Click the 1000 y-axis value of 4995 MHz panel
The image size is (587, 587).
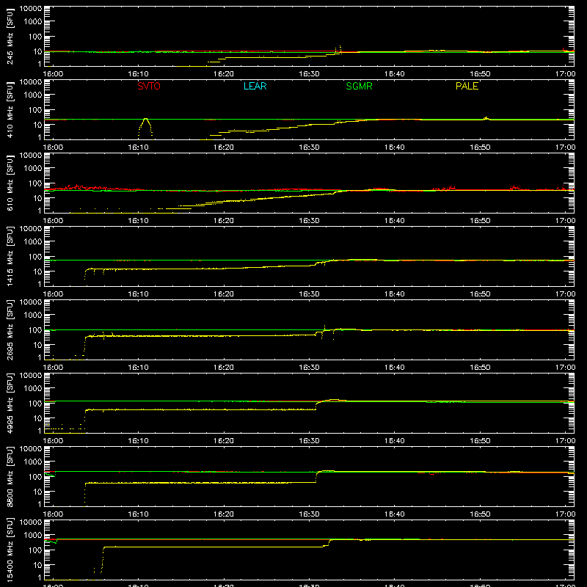[x=32, y=389]
